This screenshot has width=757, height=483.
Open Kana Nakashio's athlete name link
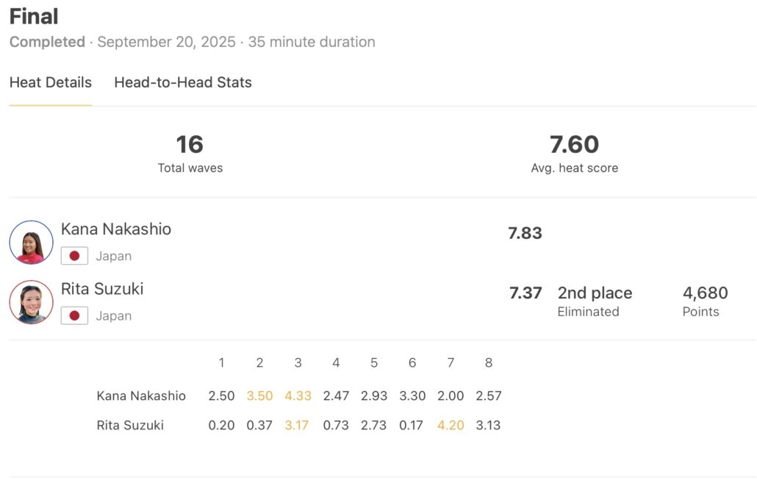tap(116, 229)
